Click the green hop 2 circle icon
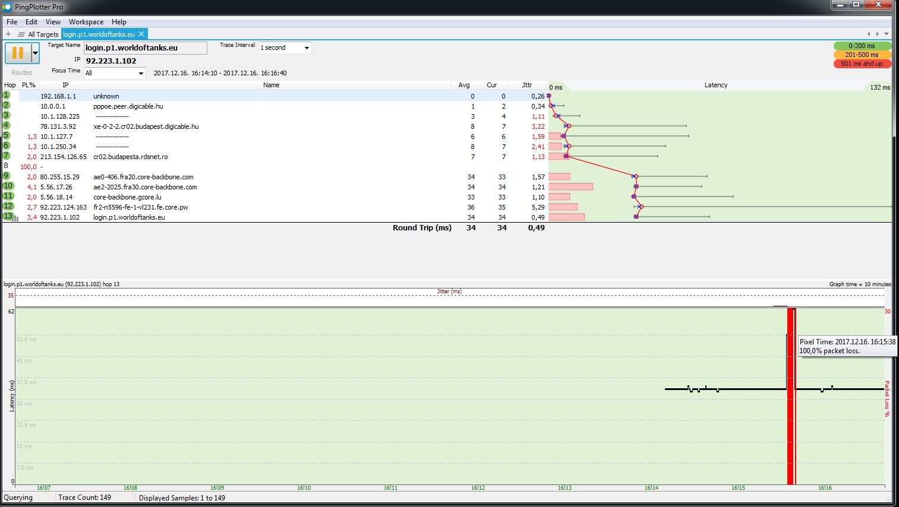 (7, 105)
